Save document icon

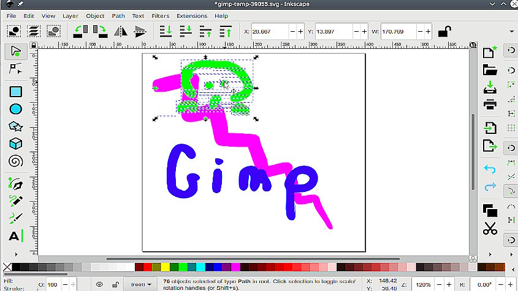tap(490, 87)
